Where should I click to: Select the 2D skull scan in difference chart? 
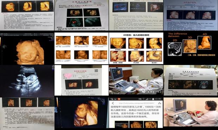point(175,49)
